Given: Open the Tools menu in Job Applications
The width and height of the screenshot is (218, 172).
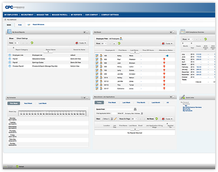Looking at the screenshot, I should pyautogui.click(x=167, y=119).
